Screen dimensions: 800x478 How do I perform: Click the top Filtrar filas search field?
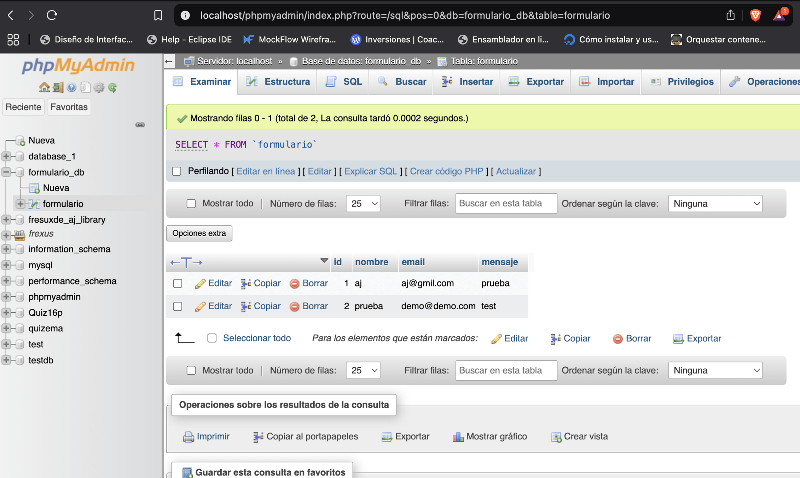click(x=506, y=204)
